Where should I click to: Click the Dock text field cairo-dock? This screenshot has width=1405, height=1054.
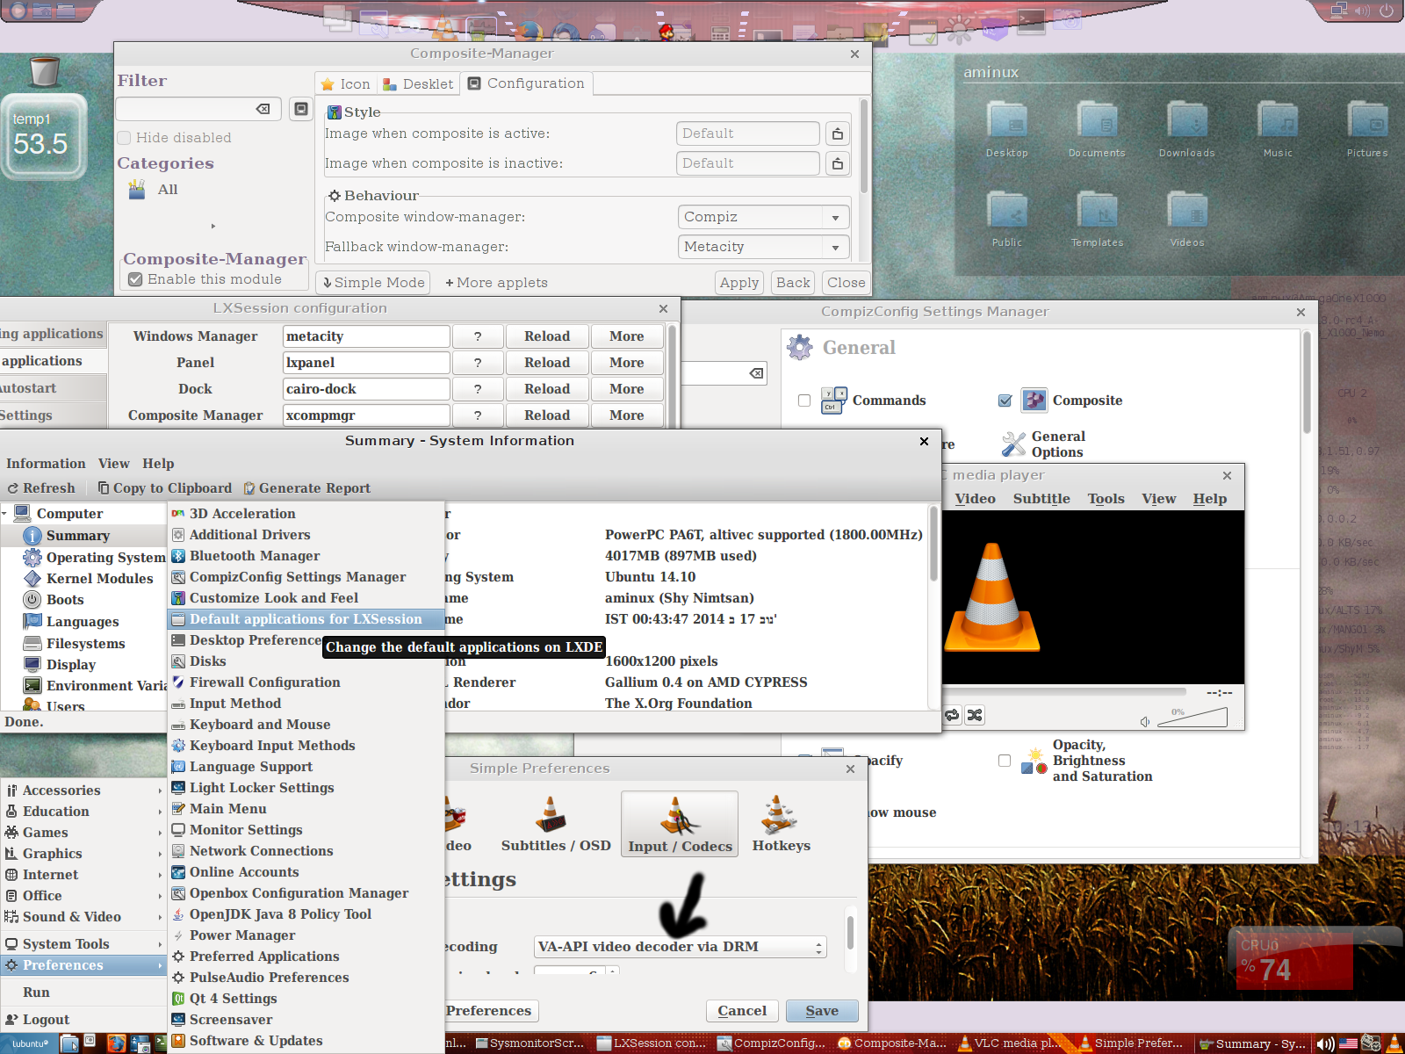pyautogui.click(x=366, y=389)
